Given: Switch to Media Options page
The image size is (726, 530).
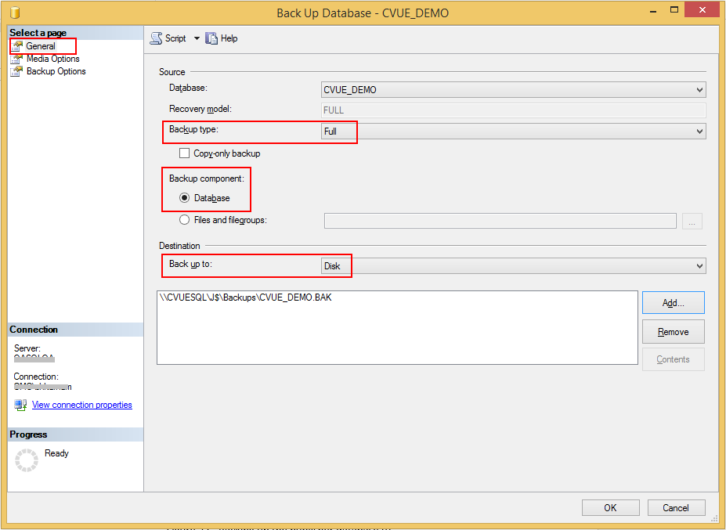Looking at the screenshot, I should 52,59.
